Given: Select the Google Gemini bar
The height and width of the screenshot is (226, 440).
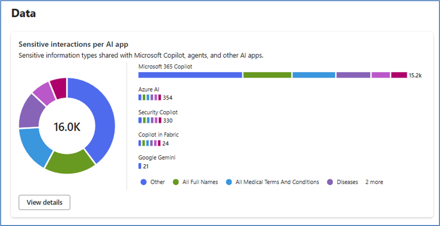Looking at the screenshot, I should (140, 166).
